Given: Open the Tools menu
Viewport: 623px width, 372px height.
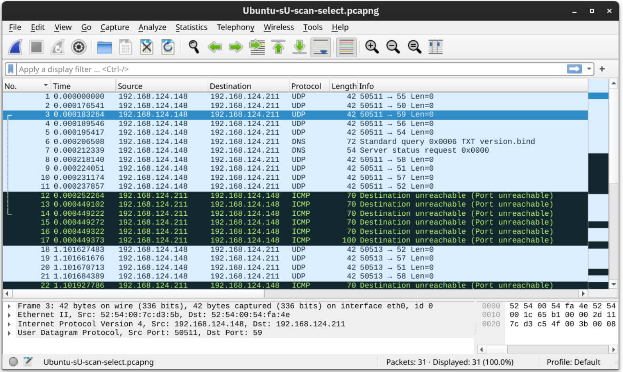Looking at the screenshot, I should click(x=312, y=27).
